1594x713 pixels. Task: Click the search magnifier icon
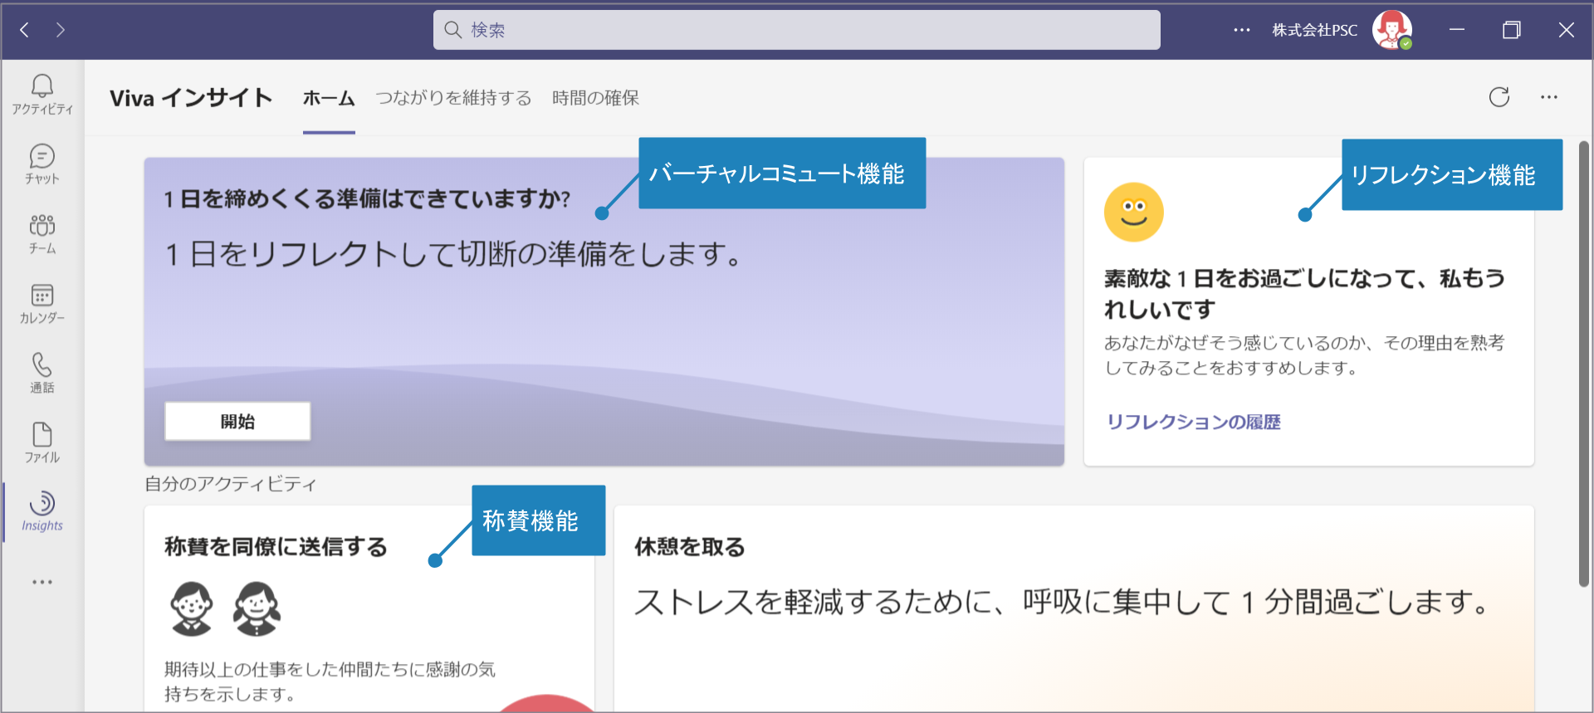pyautogui.click(x=452, y=30)
